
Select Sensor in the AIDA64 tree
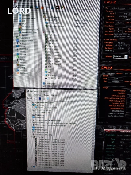24,35
